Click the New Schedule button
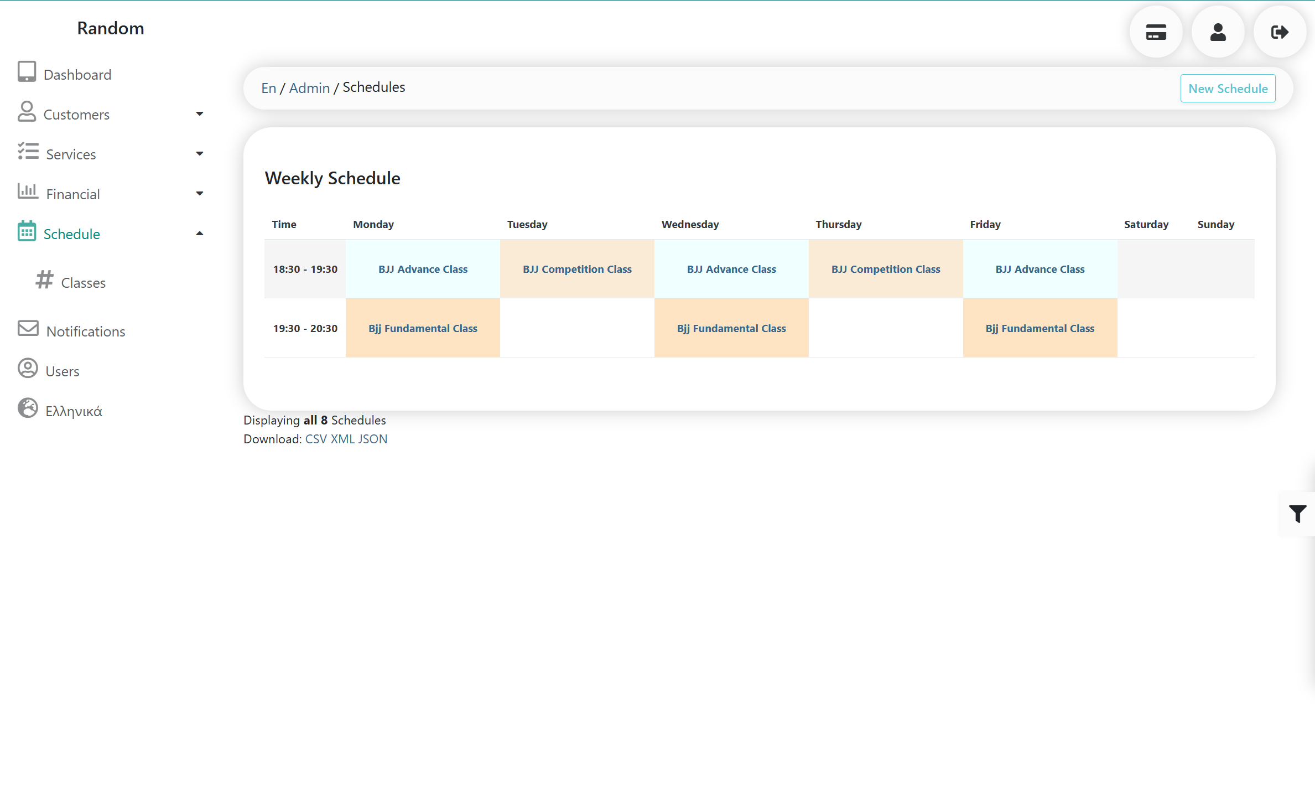This screenshot has height=808, width=1315. (x=1228, y=89)
